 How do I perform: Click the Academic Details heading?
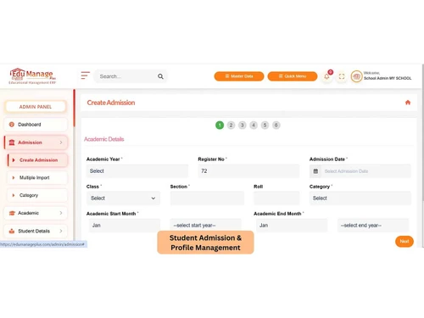tap(104, 139)
